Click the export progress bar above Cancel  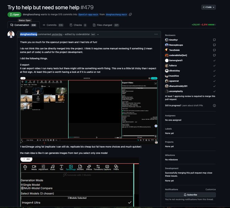point(138,136)
